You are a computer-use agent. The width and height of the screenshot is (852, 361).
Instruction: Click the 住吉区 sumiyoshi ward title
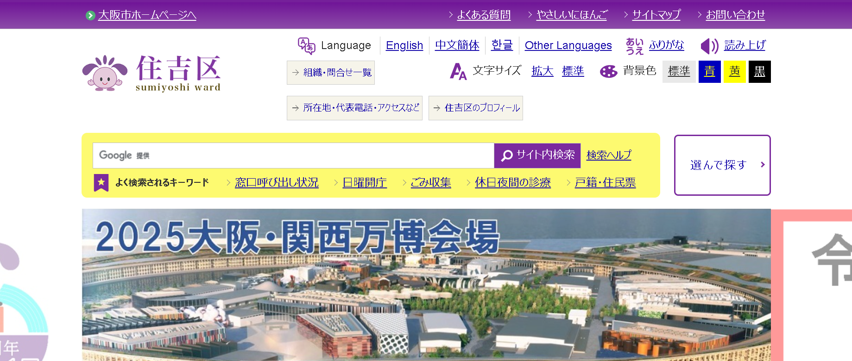click(178, 74)
